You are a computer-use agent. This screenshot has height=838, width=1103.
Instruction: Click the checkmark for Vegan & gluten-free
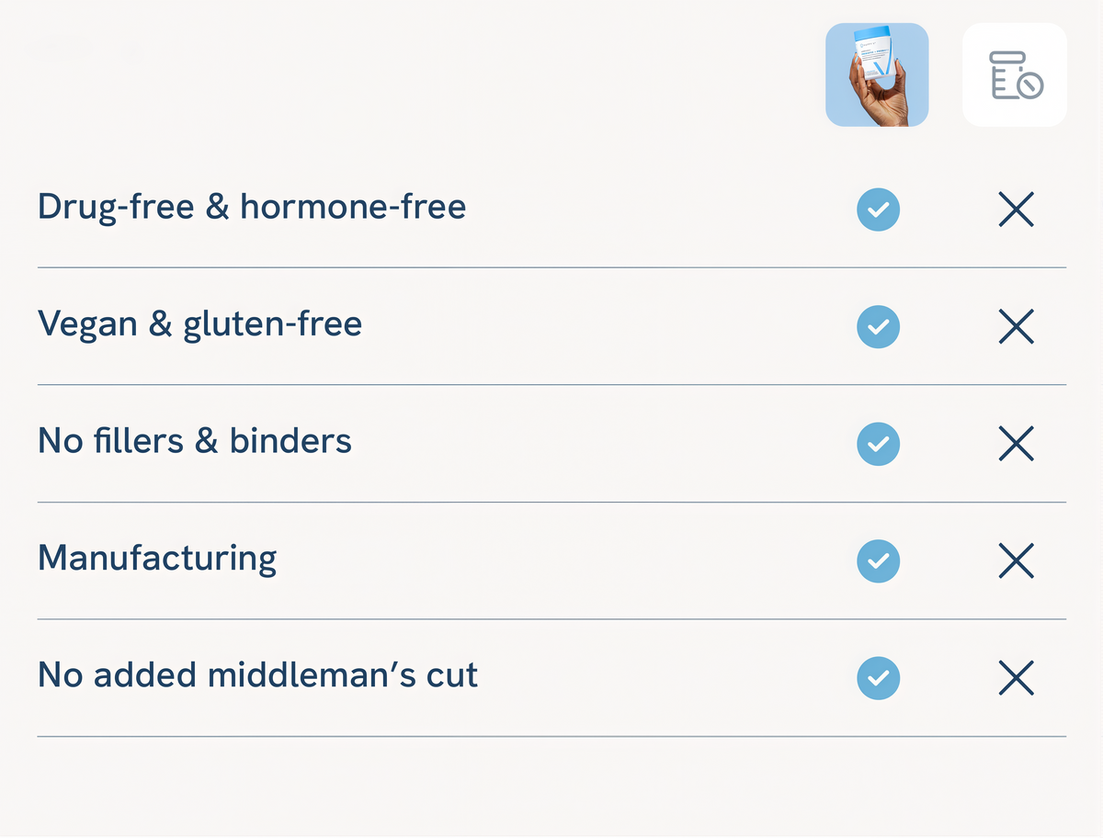879,326
